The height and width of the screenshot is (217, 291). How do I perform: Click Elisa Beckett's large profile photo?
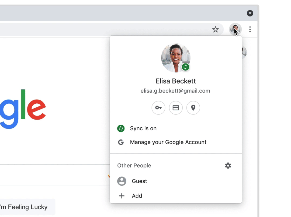coord(175,57)
